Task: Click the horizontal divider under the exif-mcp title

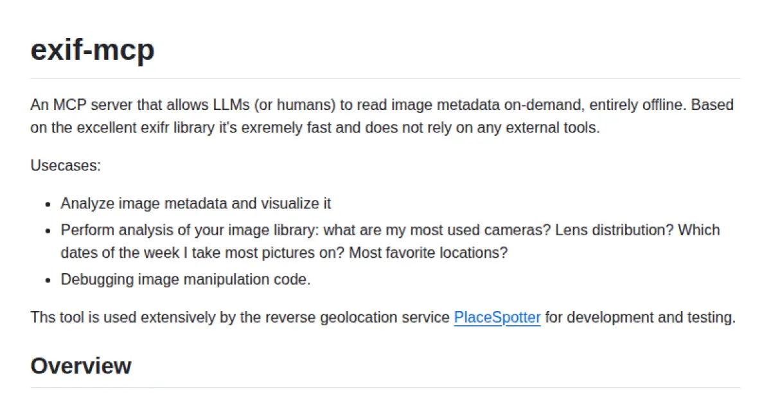Action: [x=385, y=78]
